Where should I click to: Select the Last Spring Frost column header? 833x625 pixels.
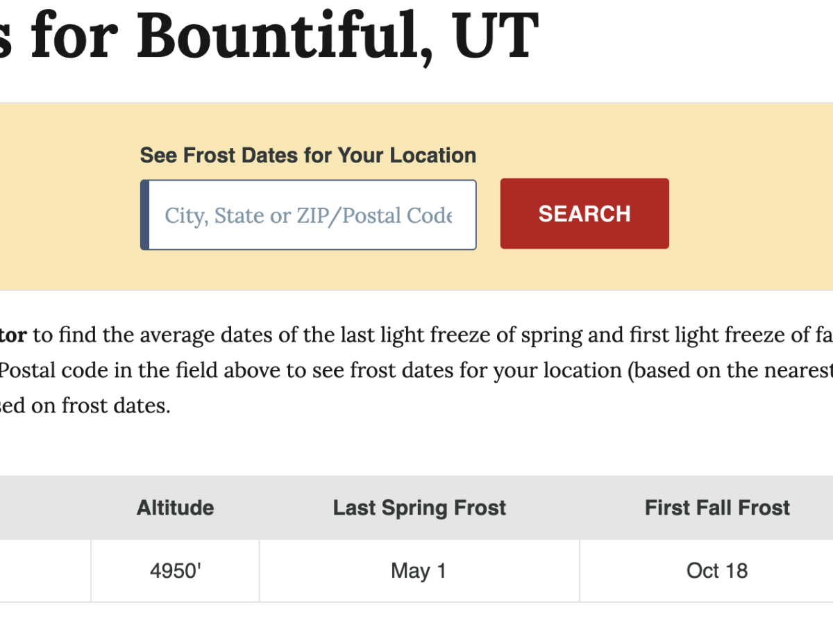(419, 508)
